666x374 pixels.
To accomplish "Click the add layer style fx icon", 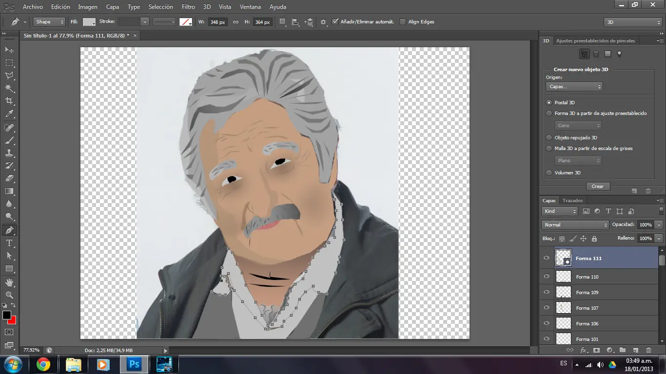I will [x=583, y=350].
